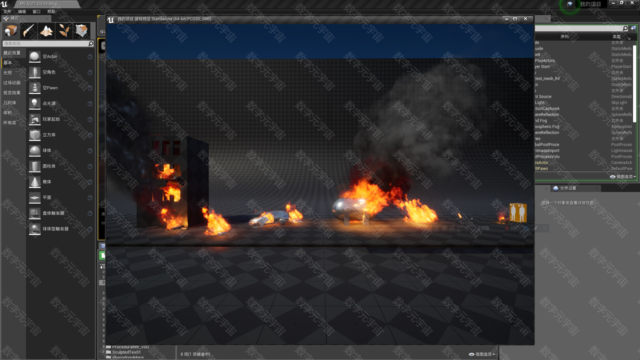The image size is (640, 360).
Task: Click help icon beside 空Actor
Action: pyautogui.click(x=90, y=57)
